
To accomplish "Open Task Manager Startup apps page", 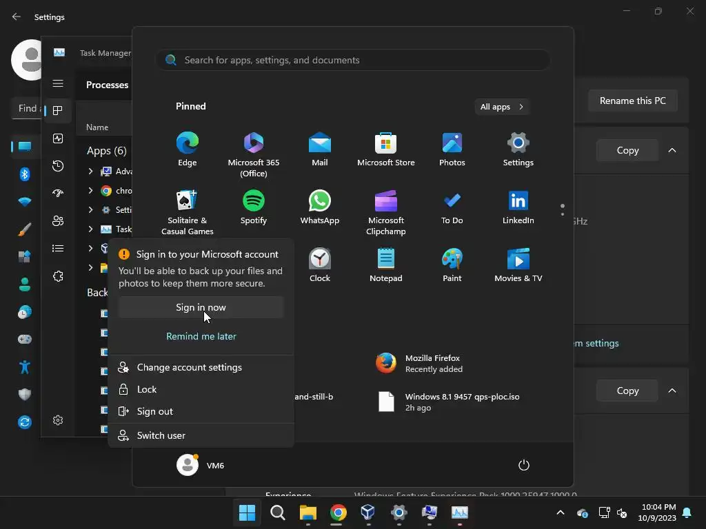I will pos(58,194).
